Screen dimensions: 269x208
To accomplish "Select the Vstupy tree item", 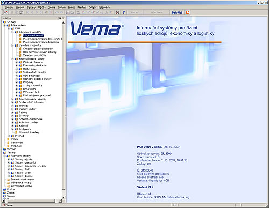I will pyautogui.click(x=15, y=139).
